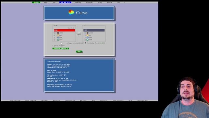
Task: Click the Daily USD volume text line
Action: coord(59,86)
